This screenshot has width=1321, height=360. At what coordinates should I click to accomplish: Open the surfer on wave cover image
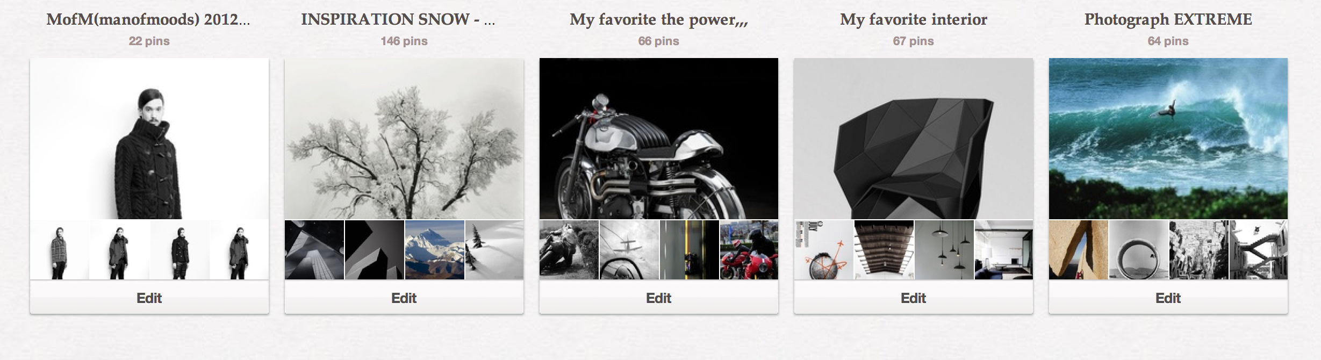[x=1168, y=139]
